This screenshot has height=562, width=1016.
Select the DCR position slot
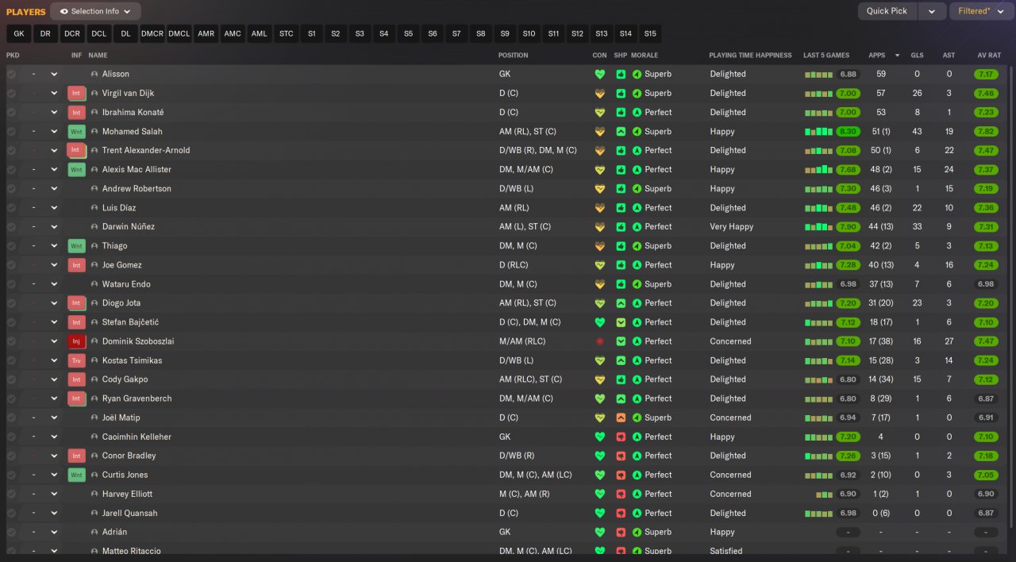[72, 34]
